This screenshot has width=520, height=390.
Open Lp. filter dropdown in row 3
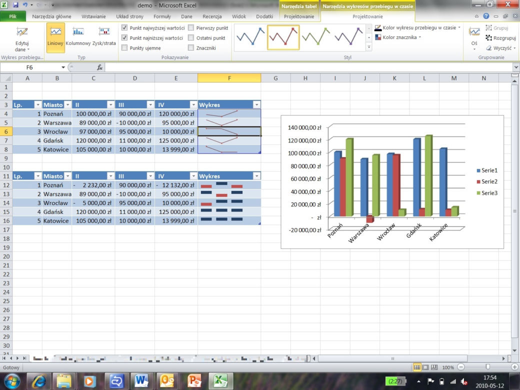click(38, 105)
